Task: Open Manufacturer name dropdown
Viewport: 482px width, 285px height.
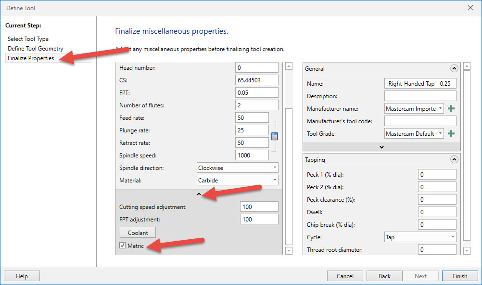Action: [414, 108]
